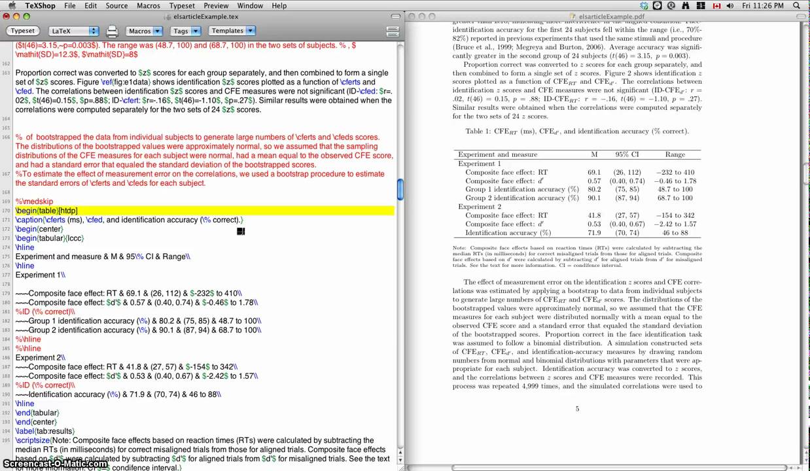
Task: Click page number 5 in the PDF
Action: click(x=577, y=409)
